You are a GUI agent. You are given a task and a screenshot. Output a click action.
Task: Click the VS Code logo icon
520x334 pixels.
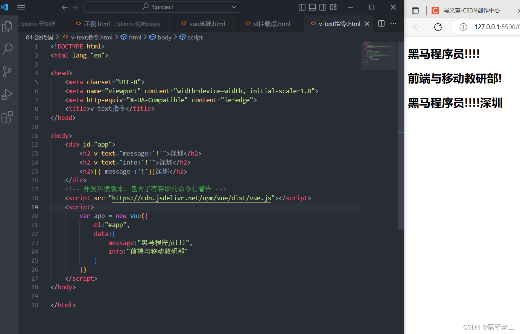(5, 7)
